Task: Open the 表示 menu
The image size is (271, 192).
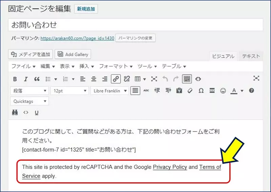Action: pyautogui.click(x=67, y=66)
